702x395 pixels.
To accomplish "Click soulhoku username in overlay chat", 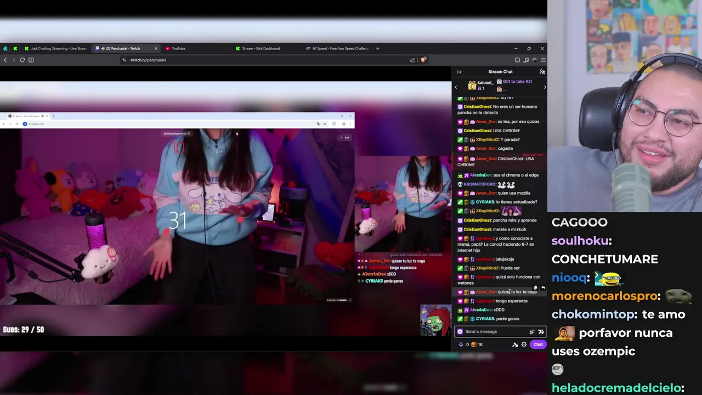I will click(580, 241).
